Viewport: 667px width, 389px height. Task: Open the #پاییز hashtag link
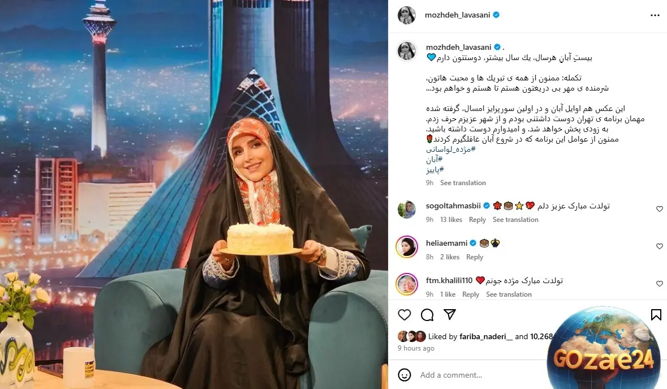[x=434, y=170]
